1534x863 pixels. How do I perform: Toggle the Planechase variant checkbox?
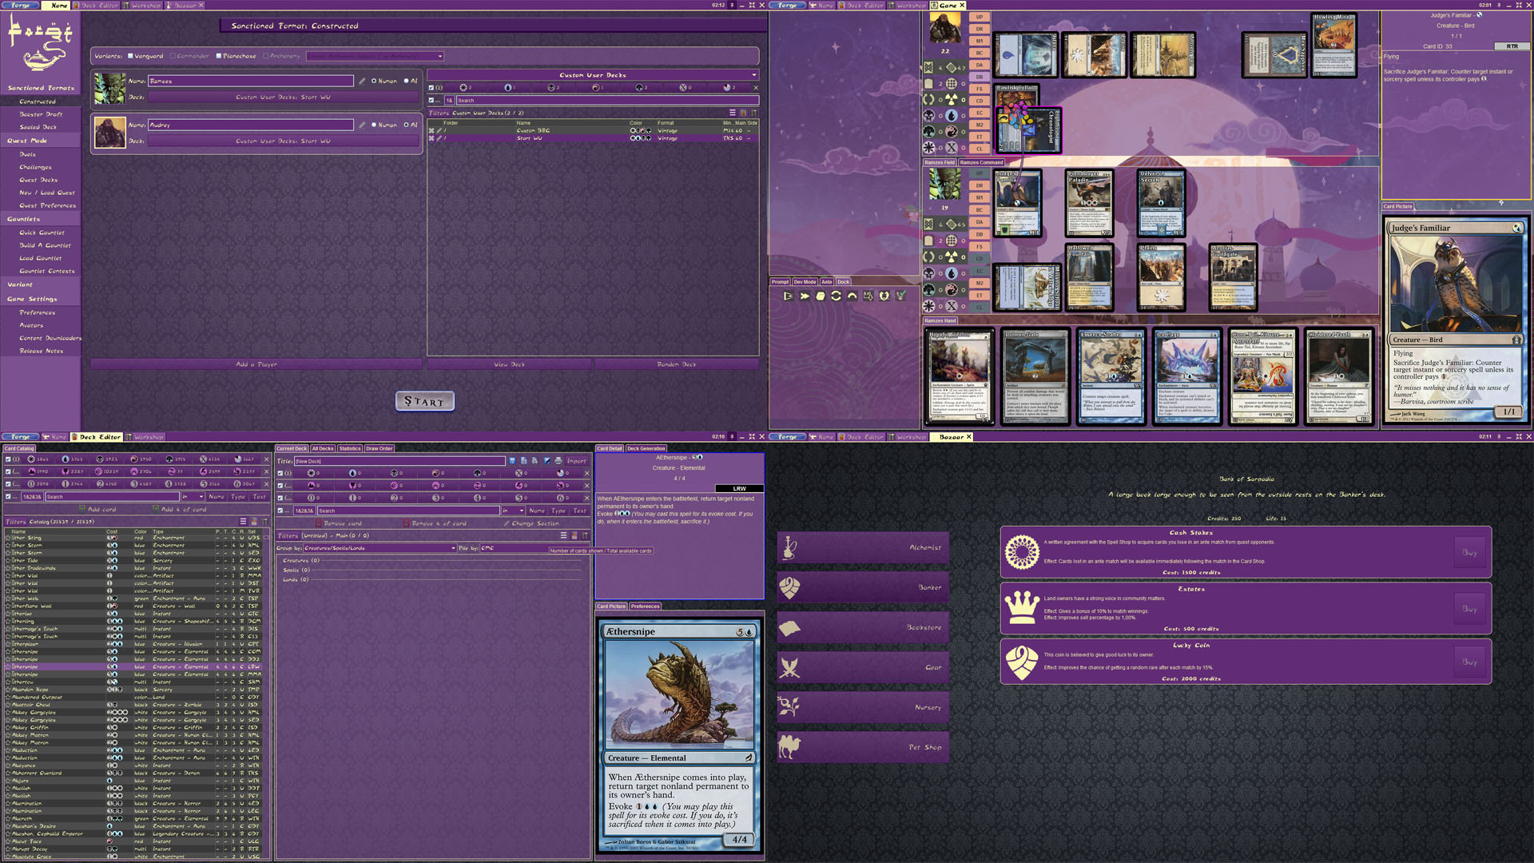[x=219, y=56]
